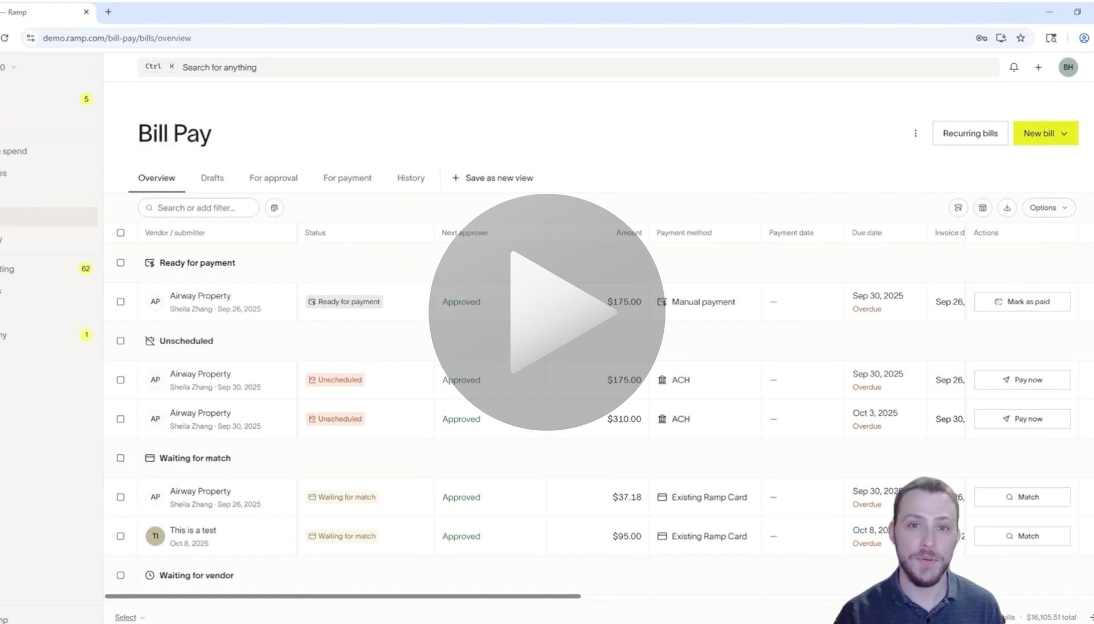
Task: Select the column settings table icon
Action: point(982,207)
